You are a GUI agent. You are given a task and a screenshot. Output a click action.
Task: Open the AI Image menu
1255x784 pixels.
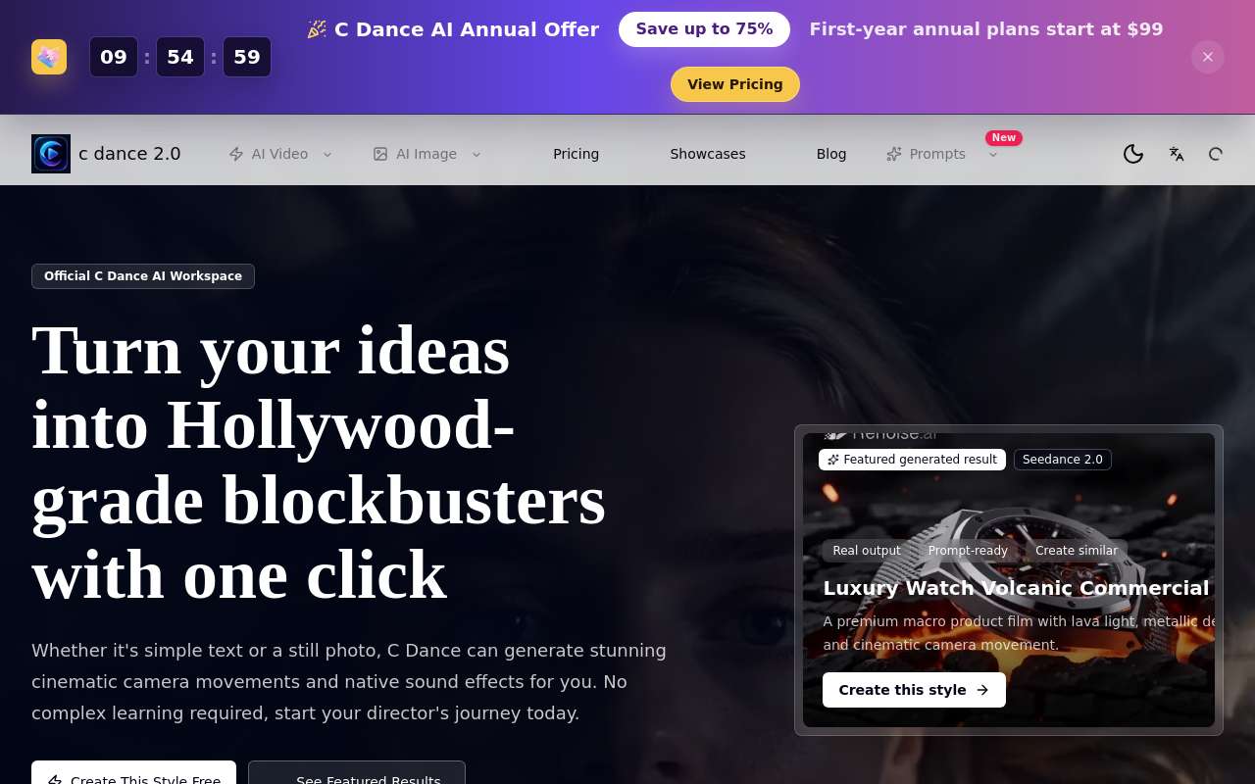427,154
